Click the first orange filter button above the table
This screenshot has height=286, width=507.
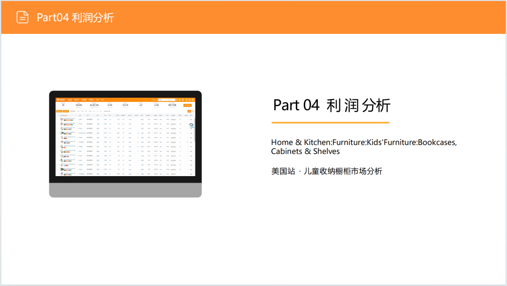(59, 111)
